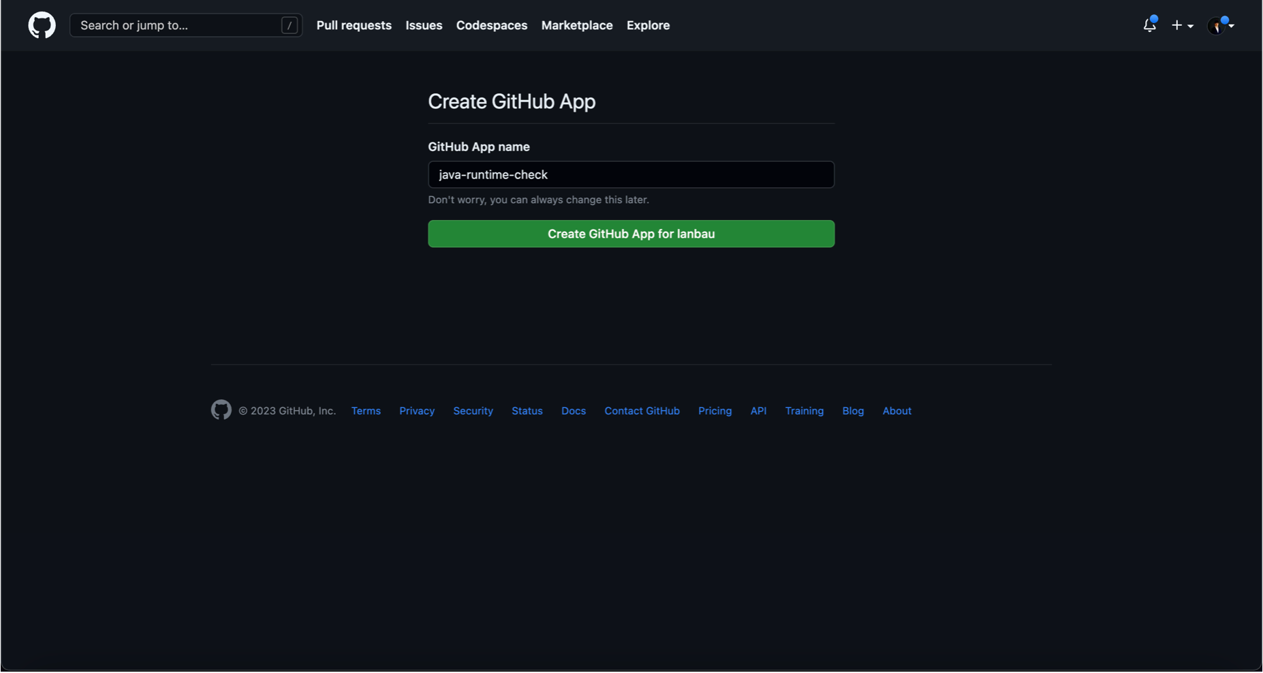Open the user avatar menu
This screenshot has height=673, width=1263.
pyautogui.click(x=1220, y=25)
